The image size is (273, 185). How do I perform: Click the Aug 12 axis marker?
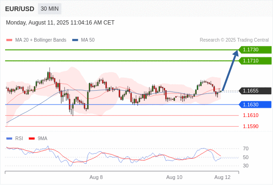pos(223,177)
